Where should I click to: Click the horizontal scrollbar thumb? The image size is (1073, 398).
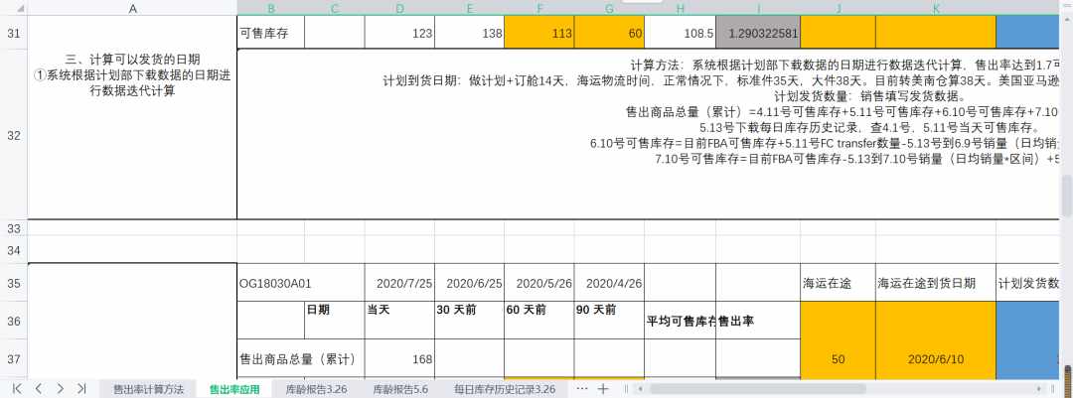pos(757,389)
